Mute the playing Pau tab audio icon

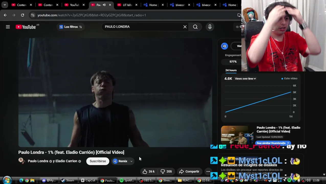tap(104, 5)
